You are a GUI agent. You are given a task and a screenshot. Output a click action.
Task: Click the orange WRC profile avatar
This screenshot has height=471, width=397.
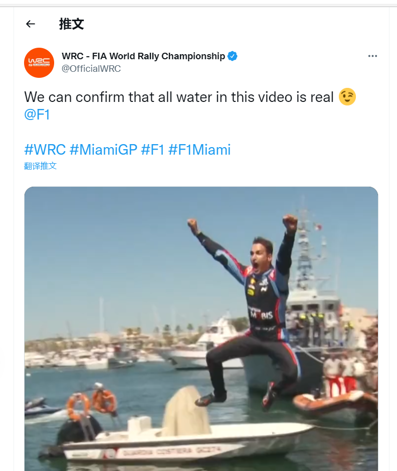(x=39, y=63)
